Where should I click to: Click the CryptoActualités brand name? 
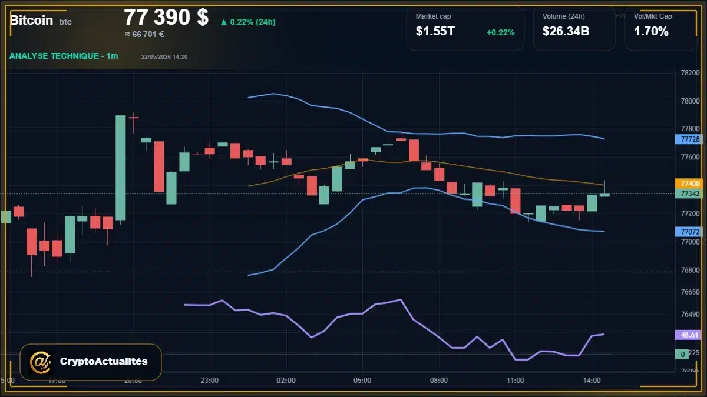(104, 361)
